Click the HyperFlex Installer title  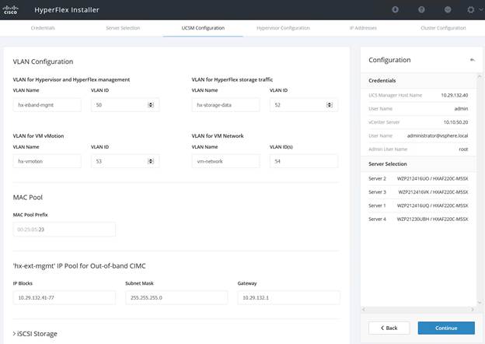pyautogui.click(x=67, y=10)
